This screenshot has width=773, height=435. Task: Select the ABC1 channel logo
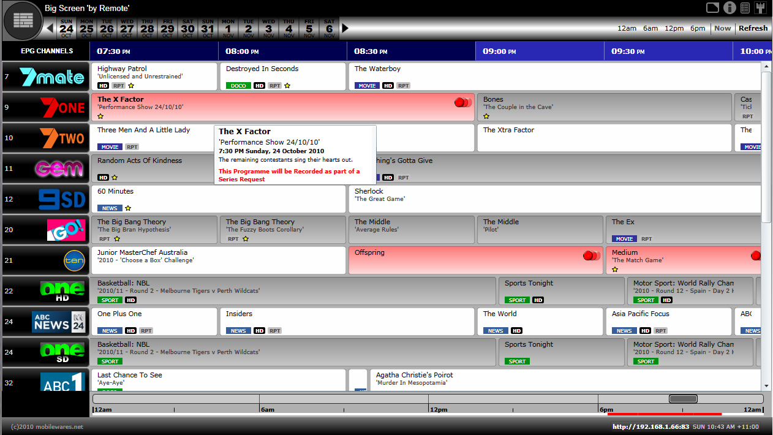point(62,381)
